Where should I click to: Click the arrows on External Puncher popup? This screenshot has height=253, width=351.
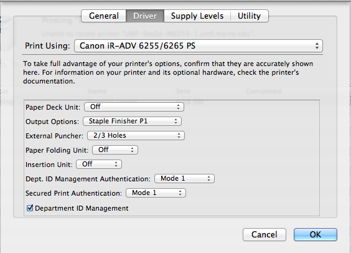[x=179, y=136]
